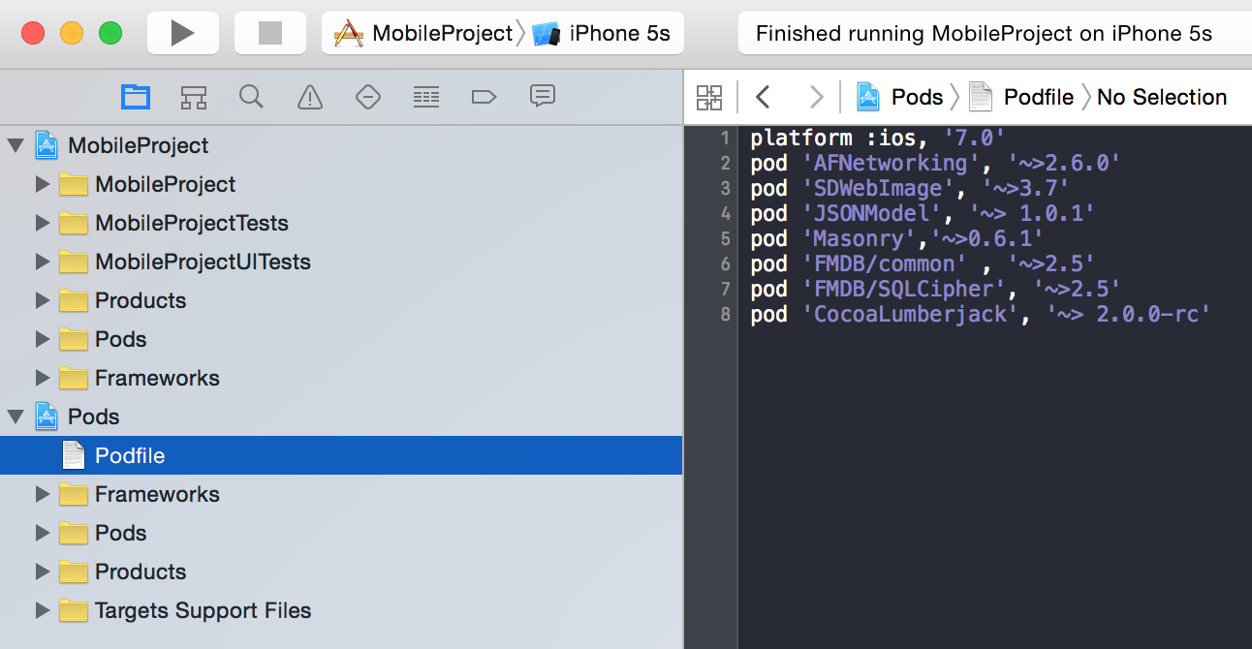The width and height of the screenshot is (1252, 649).
Task: Expand the Targets Support Files folder
Action: 42,610
